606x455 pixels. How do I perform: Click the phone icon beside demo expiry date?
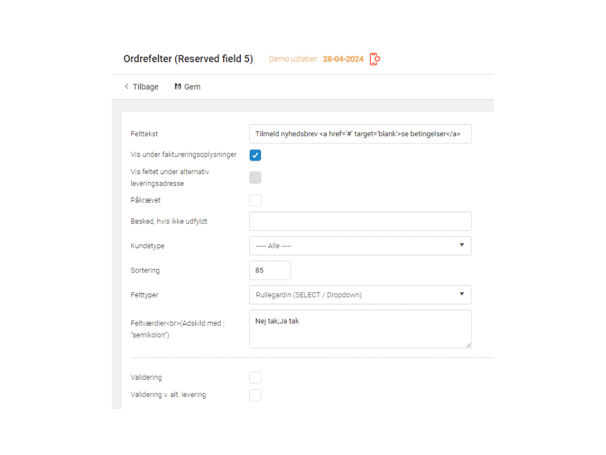click(x=374, y=59)
